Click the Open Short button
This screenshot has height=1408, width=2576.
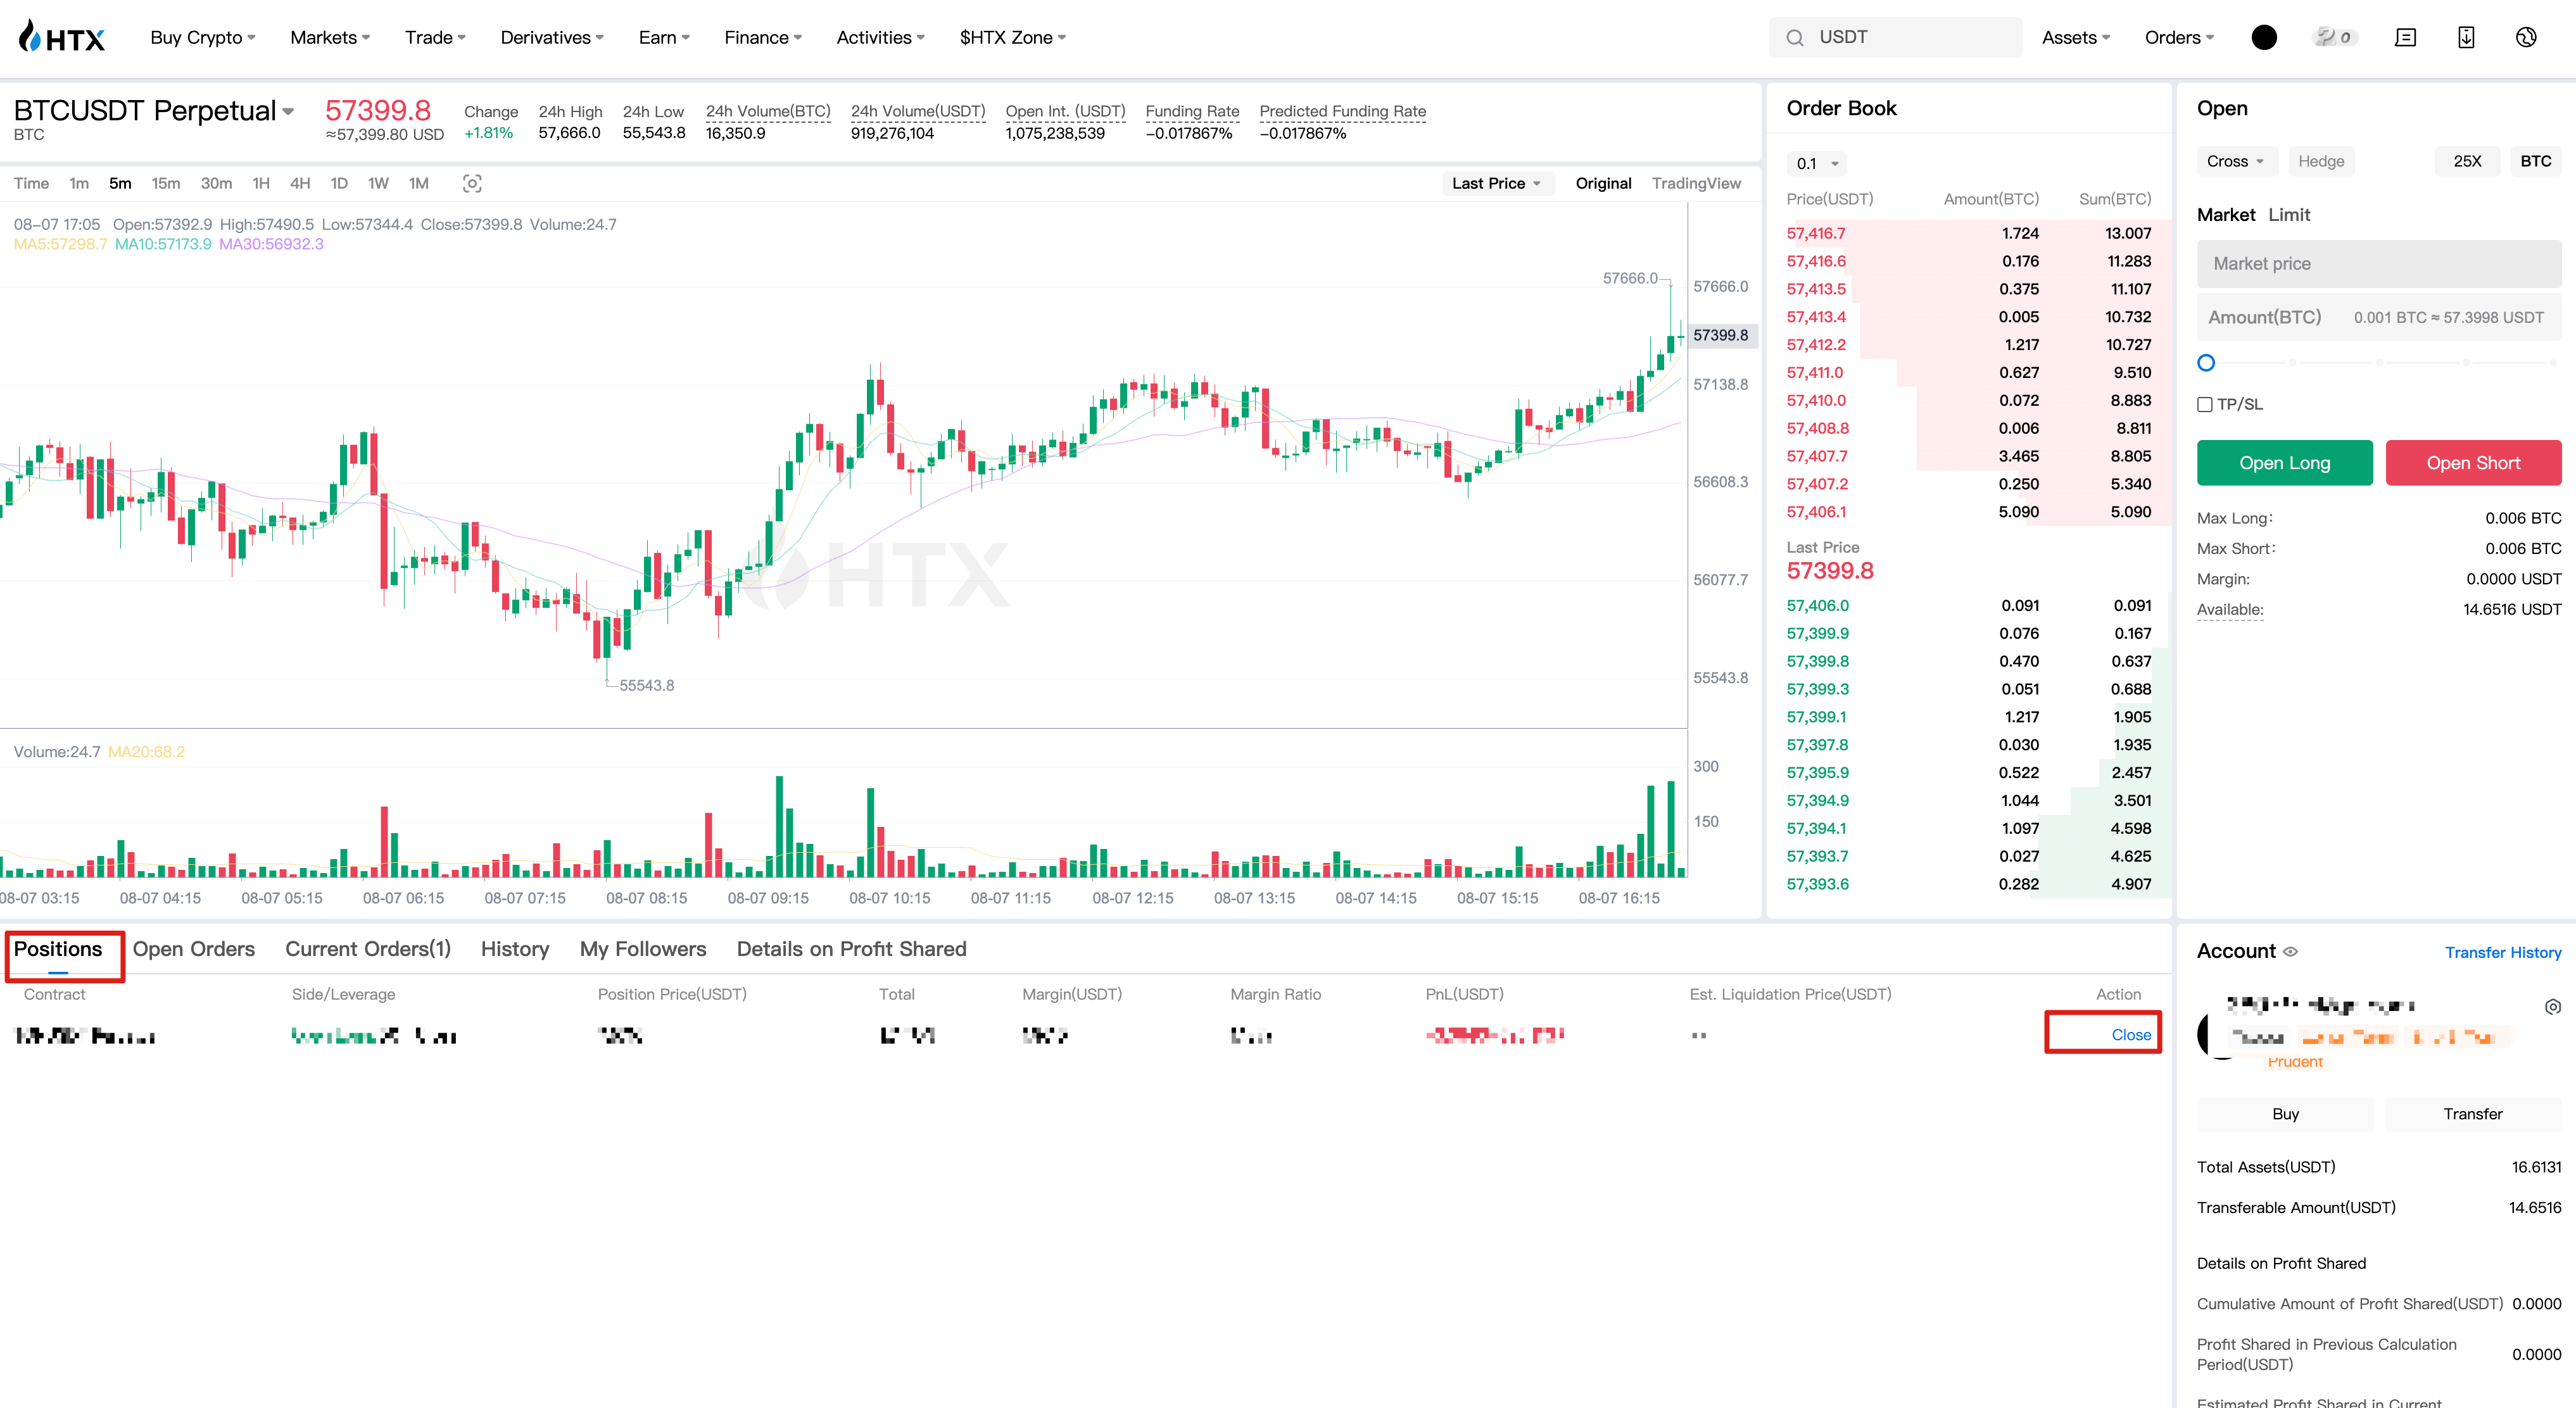2473,463
